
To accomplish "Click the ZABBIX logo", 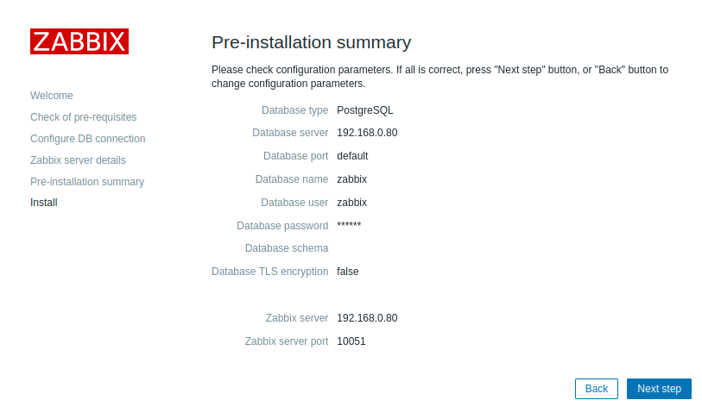I will 79,41.
